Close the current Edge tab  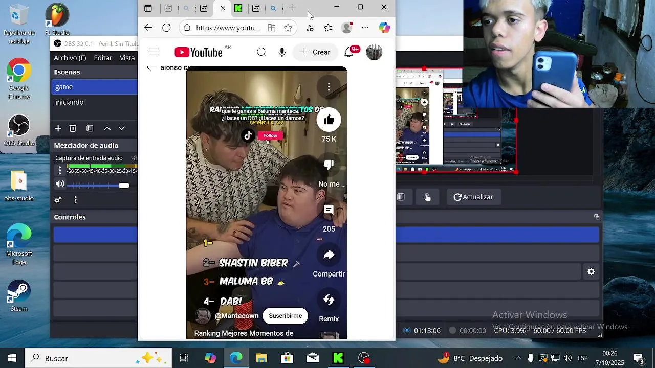223,8
